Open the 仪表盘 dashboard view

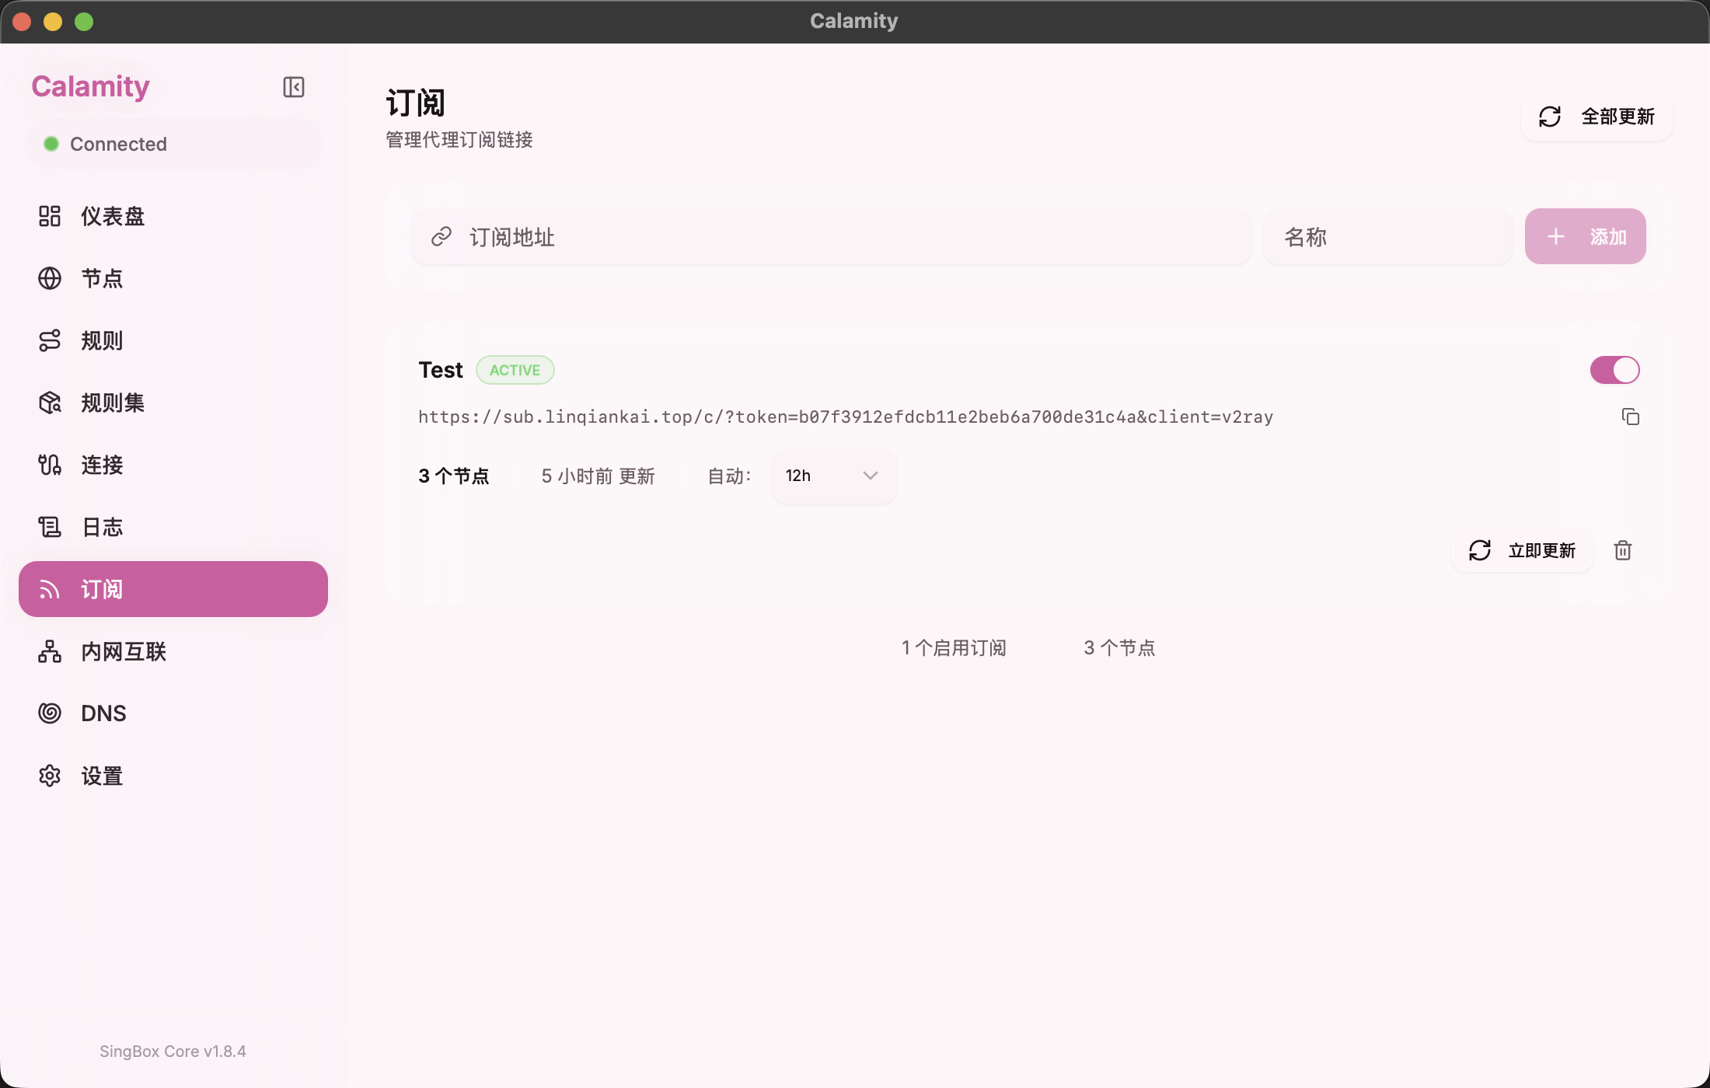[112, 216]
